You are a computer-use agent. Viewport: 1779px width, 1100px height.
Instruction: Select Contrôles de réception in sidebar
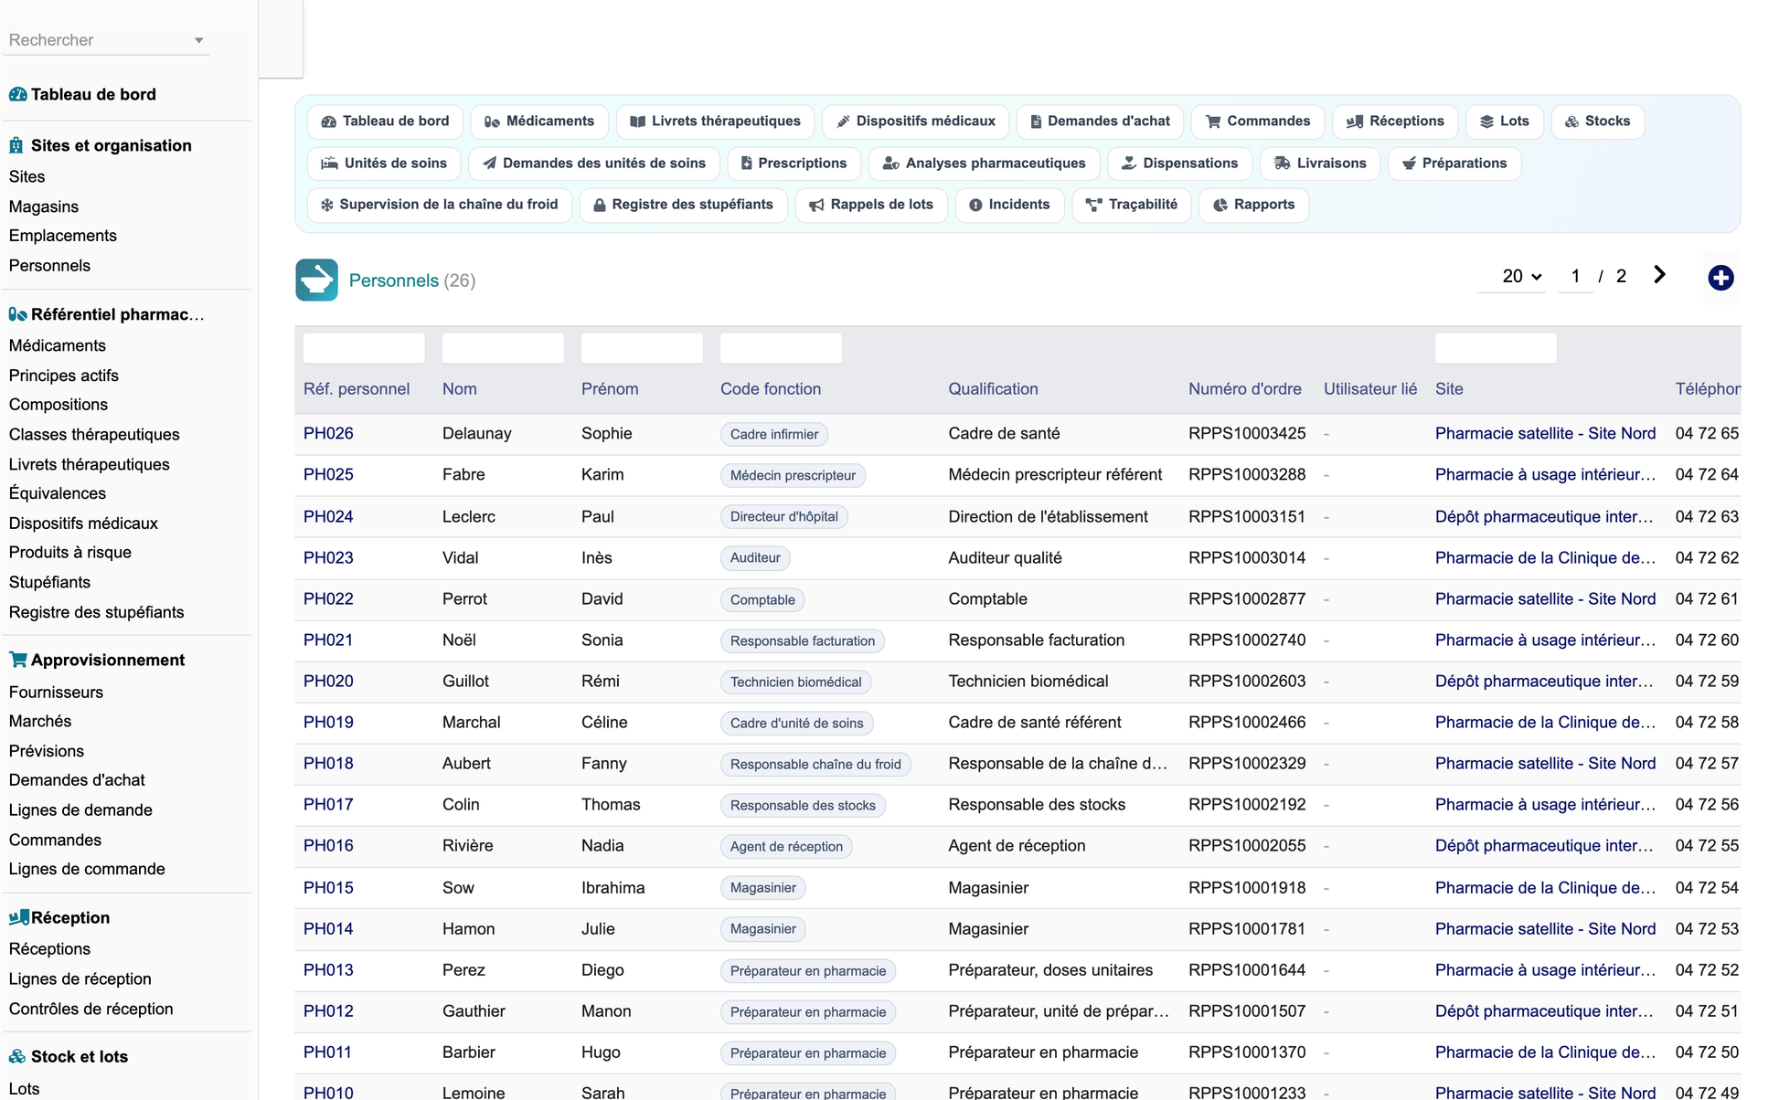pos(91,1010)
